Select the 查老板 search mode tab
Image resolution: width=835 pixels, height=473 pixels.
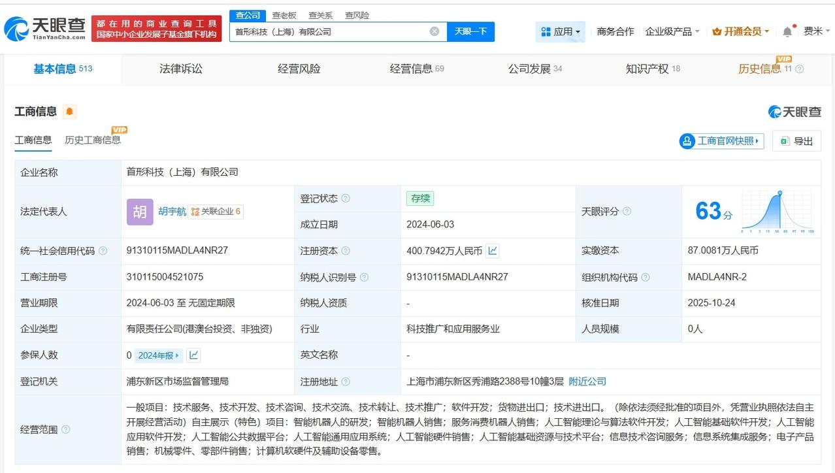coord(284,15)
